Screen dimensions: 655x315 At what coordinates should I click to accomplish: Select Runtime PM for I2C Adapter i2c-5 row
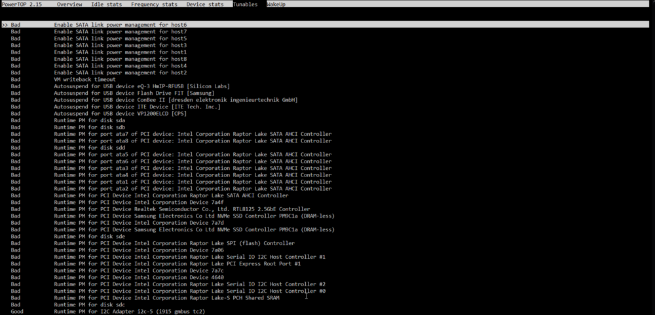tap(108, 312)
